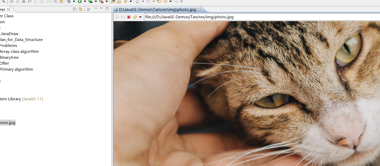The image size is (380, 166).
Task: Click the Step Return toolbar icon
Action: click(48, 2)
